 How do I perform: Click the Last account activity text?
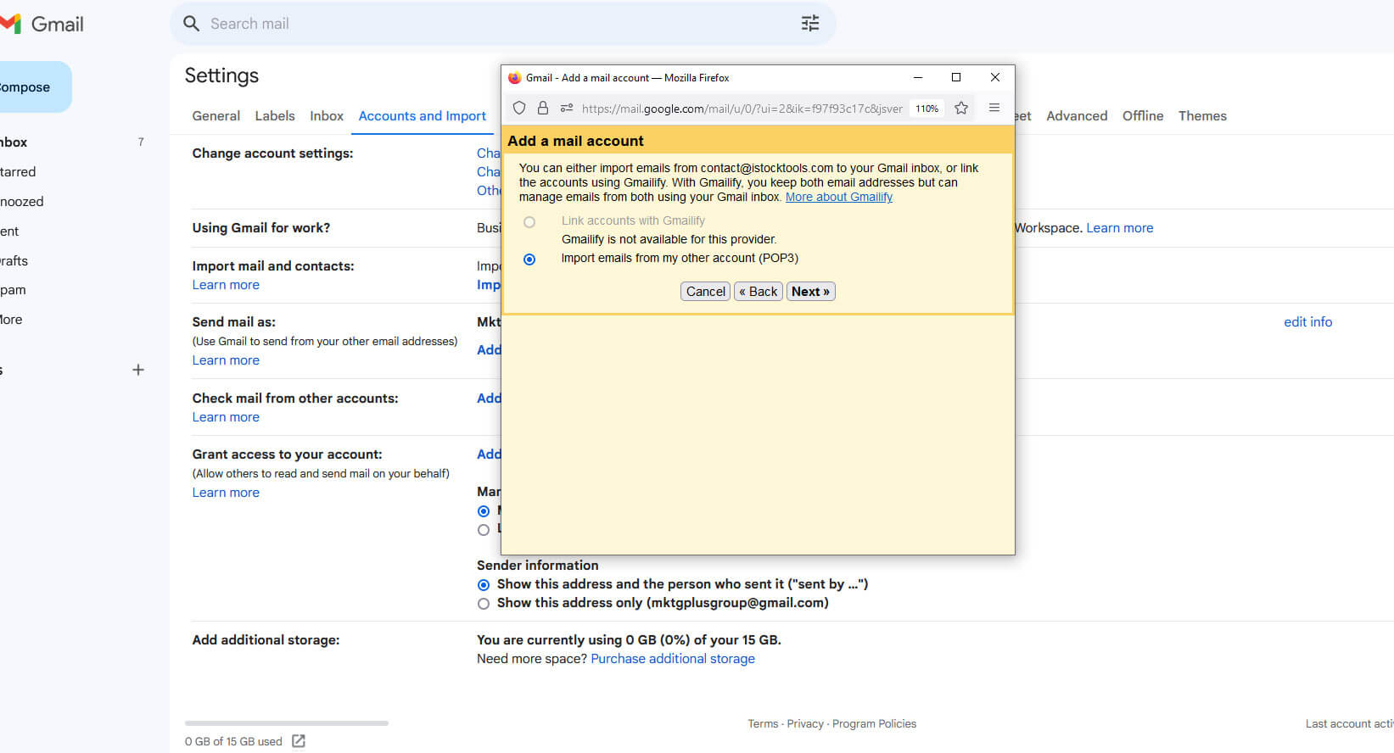coord(1349,724)
